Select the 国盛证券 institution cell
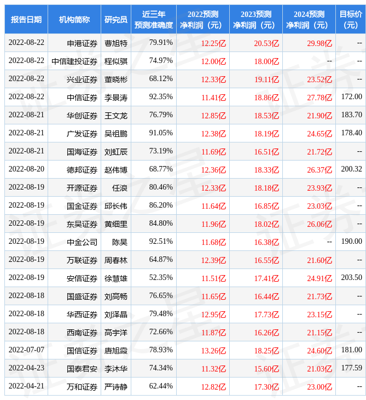This screenshot has height=400, width=366. tap(74, 296)
